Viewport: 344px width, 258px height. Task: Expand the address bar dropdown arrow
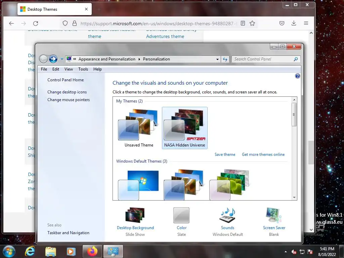(217, 59)
